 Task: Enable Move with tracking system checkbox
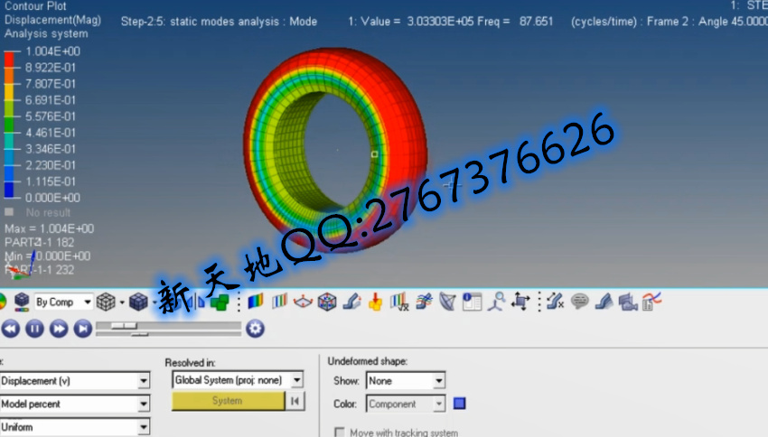341,432
